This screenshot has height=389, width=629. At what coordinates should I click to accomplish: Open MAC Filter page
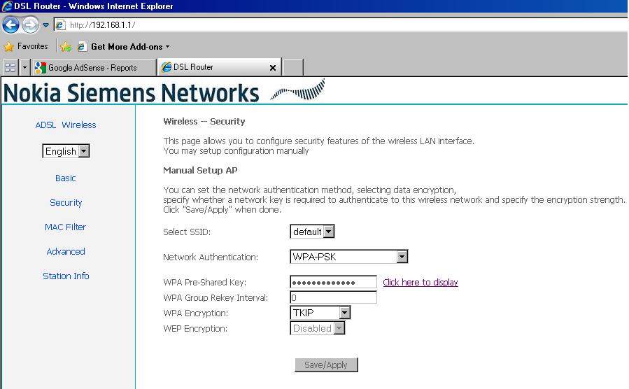(x=65, y=227)
